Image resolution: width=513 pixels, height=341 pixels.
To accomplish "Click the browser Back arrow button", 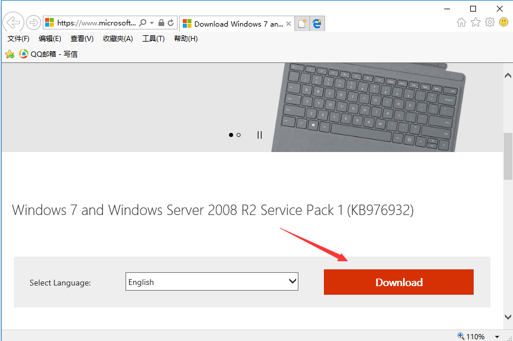I will click(x=13, y=23).
